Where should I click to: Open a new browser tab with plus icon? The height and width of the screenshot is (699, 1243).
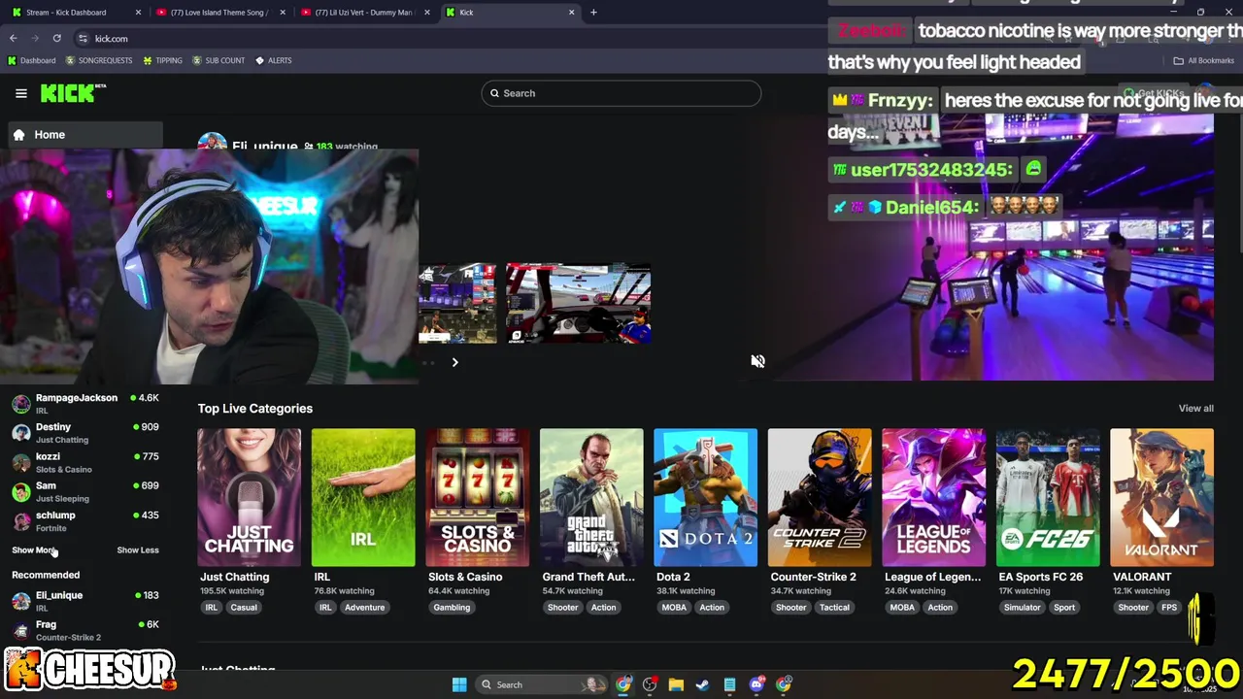(594, 13)
